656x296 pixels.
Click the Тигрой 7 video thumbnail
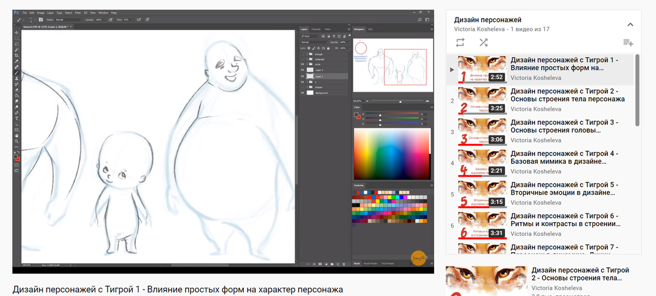point(482,248)
